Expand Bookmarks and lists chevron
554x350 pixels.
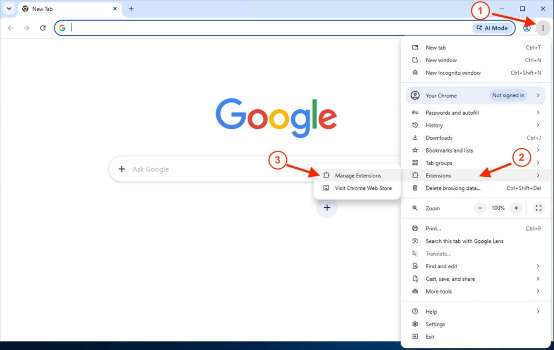pyautogui.click(x=538, y=150)
